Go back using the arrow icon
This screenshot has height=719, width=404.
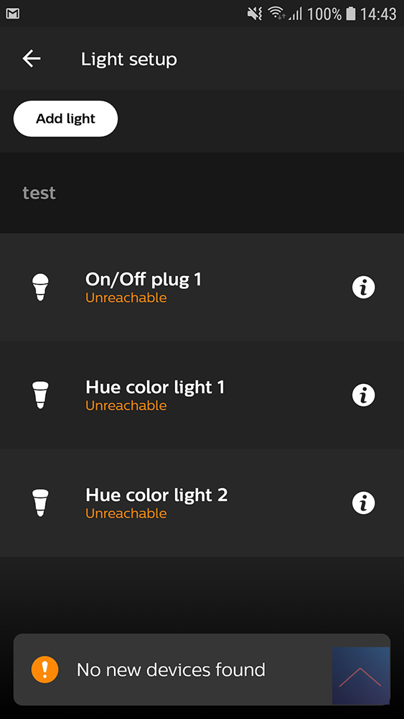tap(32, 59)
